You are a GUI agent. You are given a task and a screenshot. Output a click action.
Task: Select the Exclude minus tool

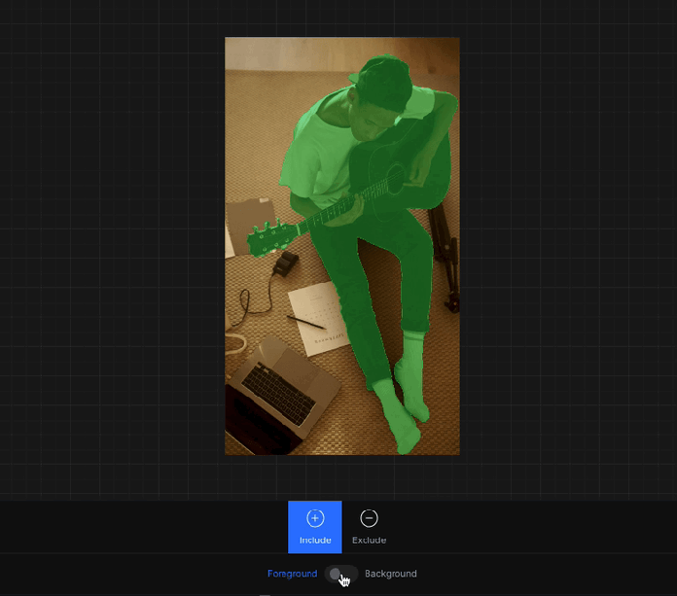(x=369, y=526)
